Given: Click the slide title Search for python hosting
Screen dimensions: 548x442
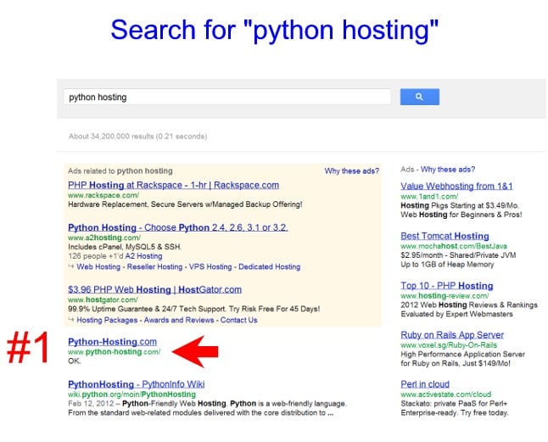Looking at the screenshot, I should (274, 30).
